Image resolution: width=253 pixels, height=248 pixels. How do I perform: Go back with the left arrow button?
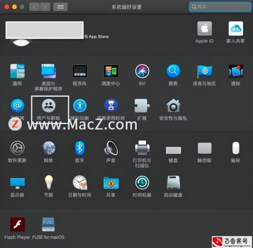34,7
